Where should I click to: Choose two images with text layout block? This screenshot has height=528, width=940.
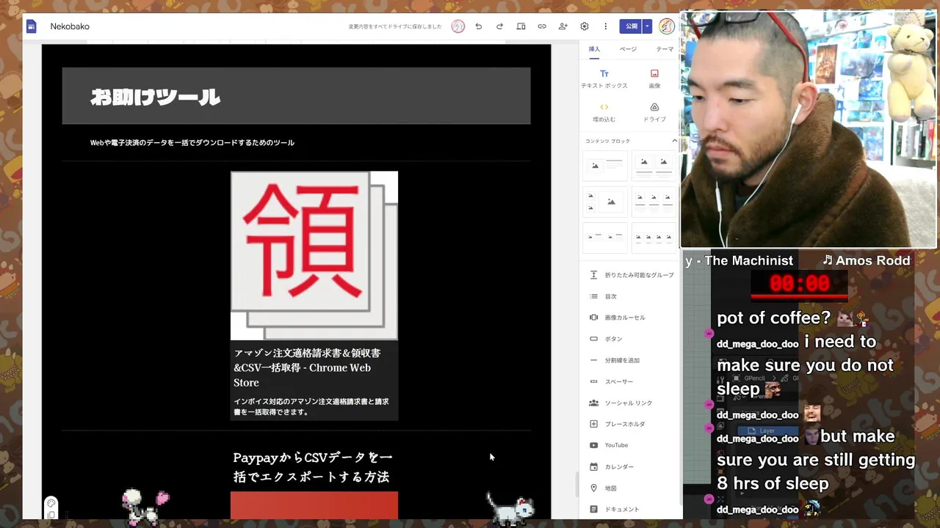tap(654, 166)
